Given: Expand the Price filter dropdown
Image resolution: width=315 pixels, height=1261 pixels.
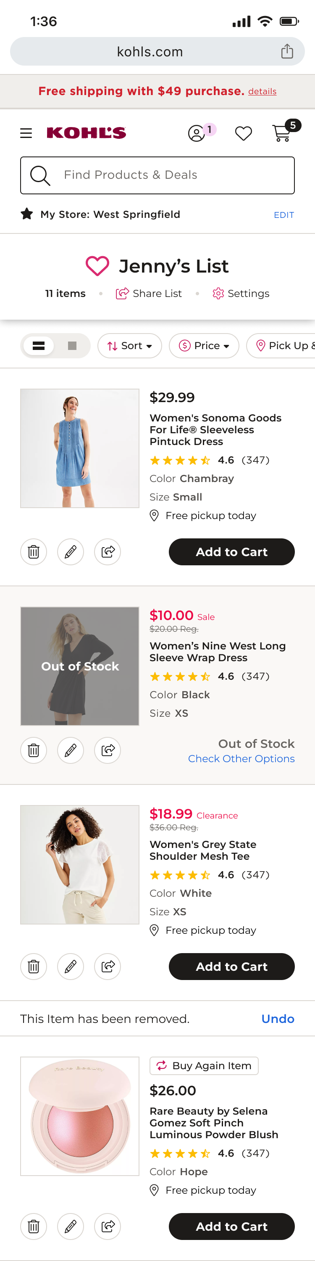Looking at the screenshot, I should point(204,346).
